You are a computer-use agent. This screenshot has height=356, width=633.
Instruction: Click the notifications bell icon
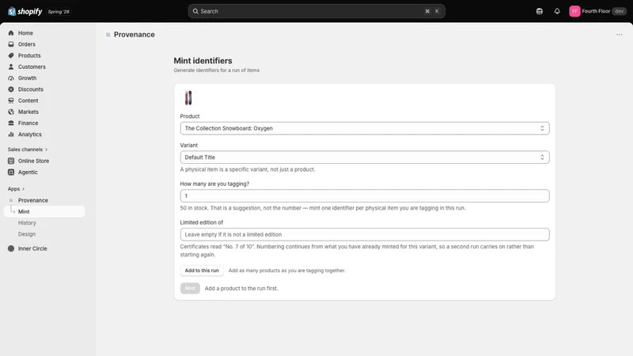click(x=557, y=11)
